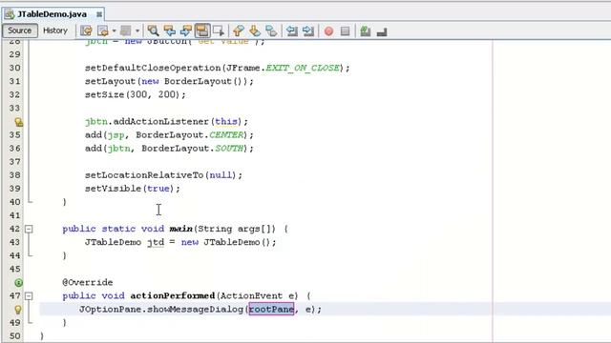Click override annotation glyph beside @Override
Viewport: 611px width, 343px height.
coord(18,283)
